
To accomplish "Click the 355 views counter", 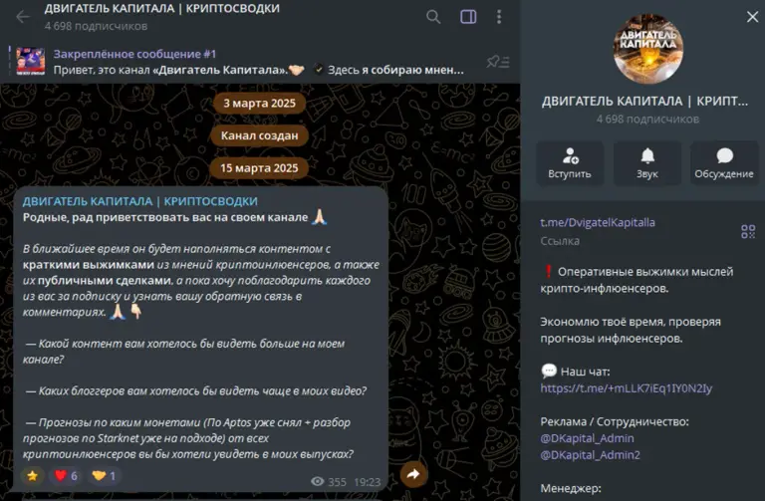I will click(329, 482).
